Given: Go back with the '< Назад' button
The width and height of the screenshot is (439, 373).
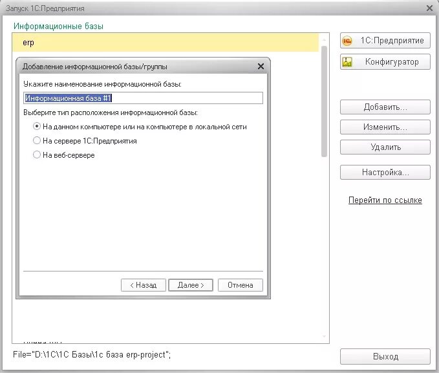Looking at the screenshot, I should (144, 285).
